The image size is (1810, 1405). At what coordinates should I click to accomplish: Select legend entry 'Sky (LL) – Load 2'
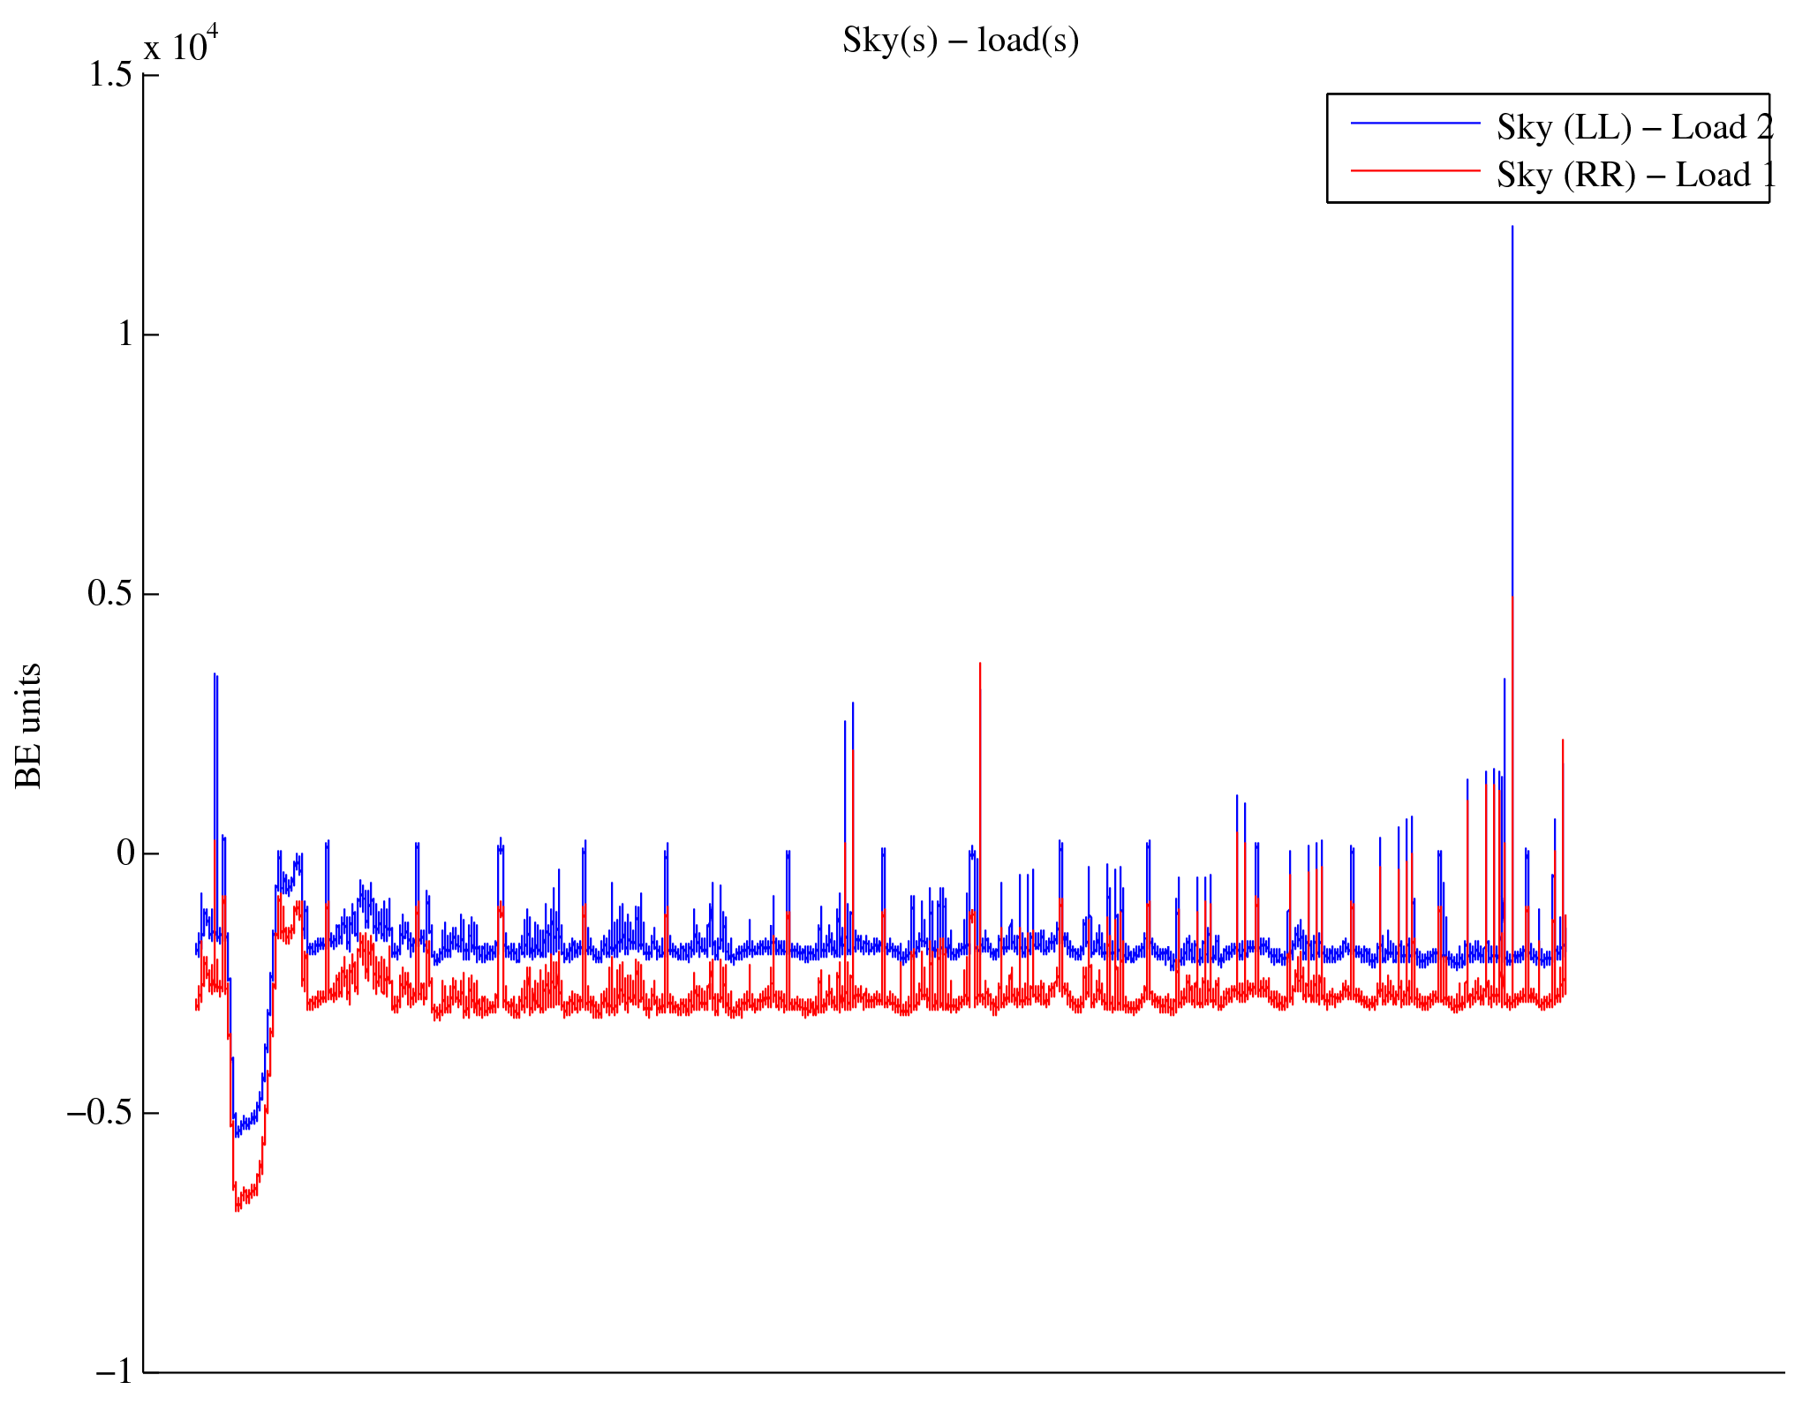click(x=1633, y=128)
